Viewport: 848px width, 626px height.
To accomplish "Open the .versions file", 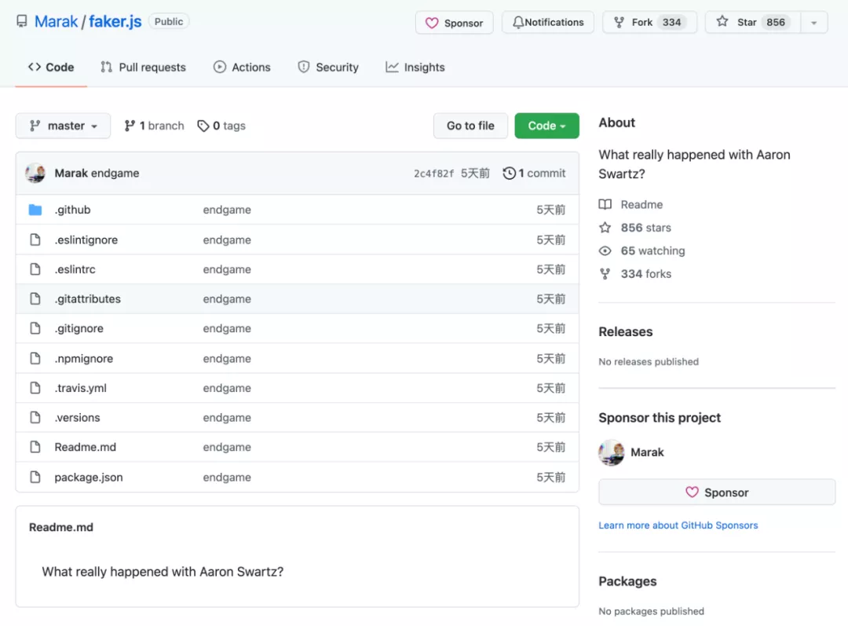I will coord(77,418).
